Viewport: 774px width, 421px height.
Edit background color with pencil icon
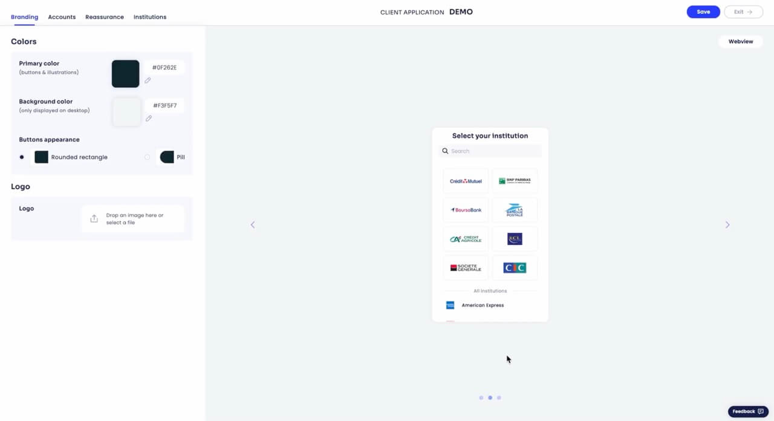tap(149, 119)
